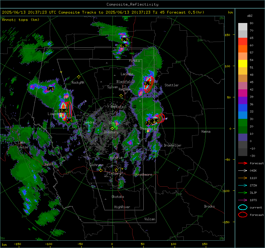Pick the red swatch between 65 and 60 dBZ
This screenshot has width=265, height=248.
coord(243,42)
